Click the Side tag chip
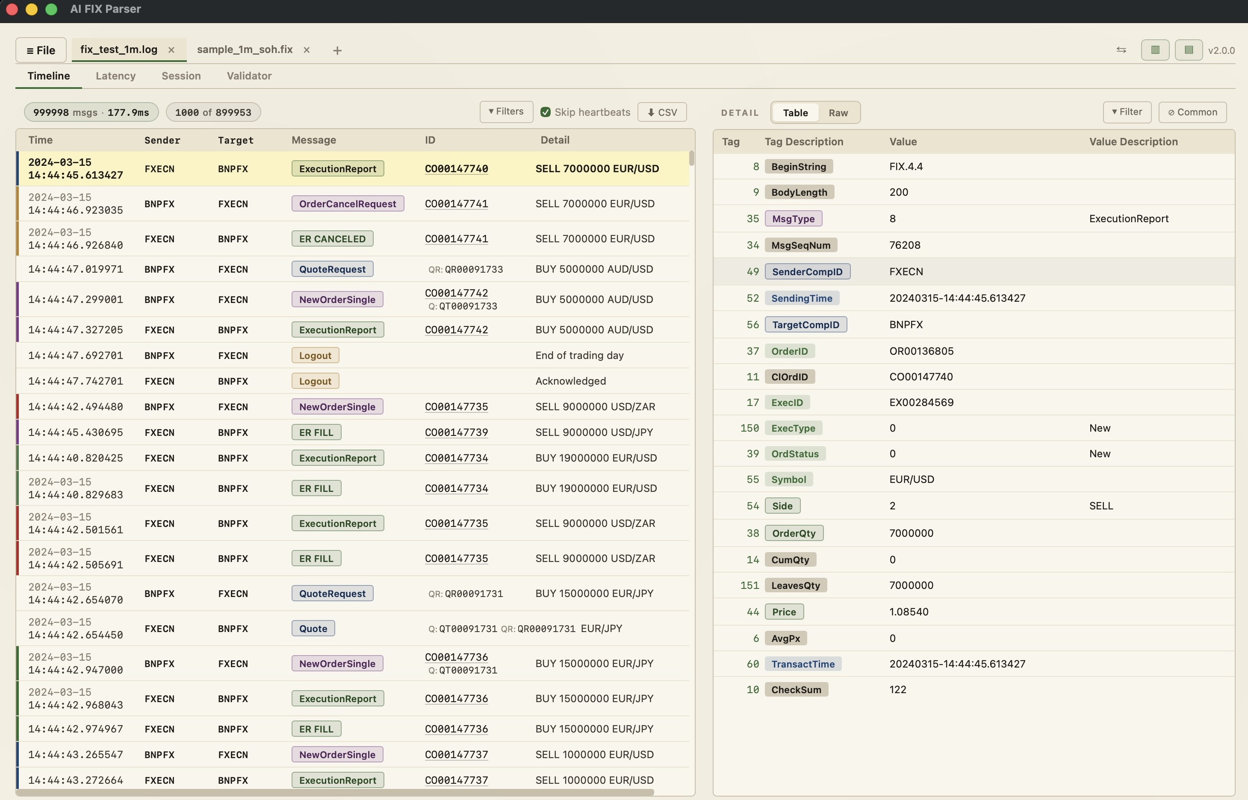Viewport: 1248px width, 800px height. click(x=782, y=506)
